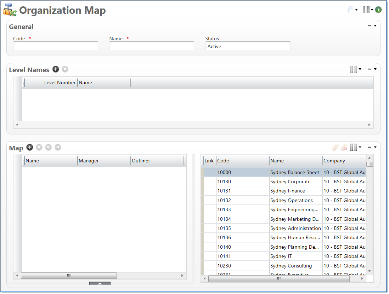
Task: Click the right arrow icon in Map toolbar
Action: coord(58,147)
